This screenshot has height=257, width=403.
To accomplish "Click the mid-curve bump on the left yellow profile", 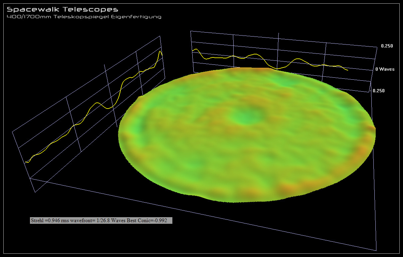I will [x=97, y=103].
